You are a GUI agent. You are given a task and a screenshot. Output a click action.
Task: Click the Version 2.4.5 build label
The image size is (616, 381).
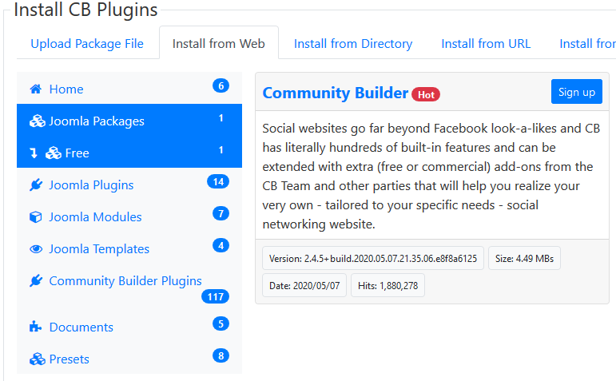pos(373,258)
